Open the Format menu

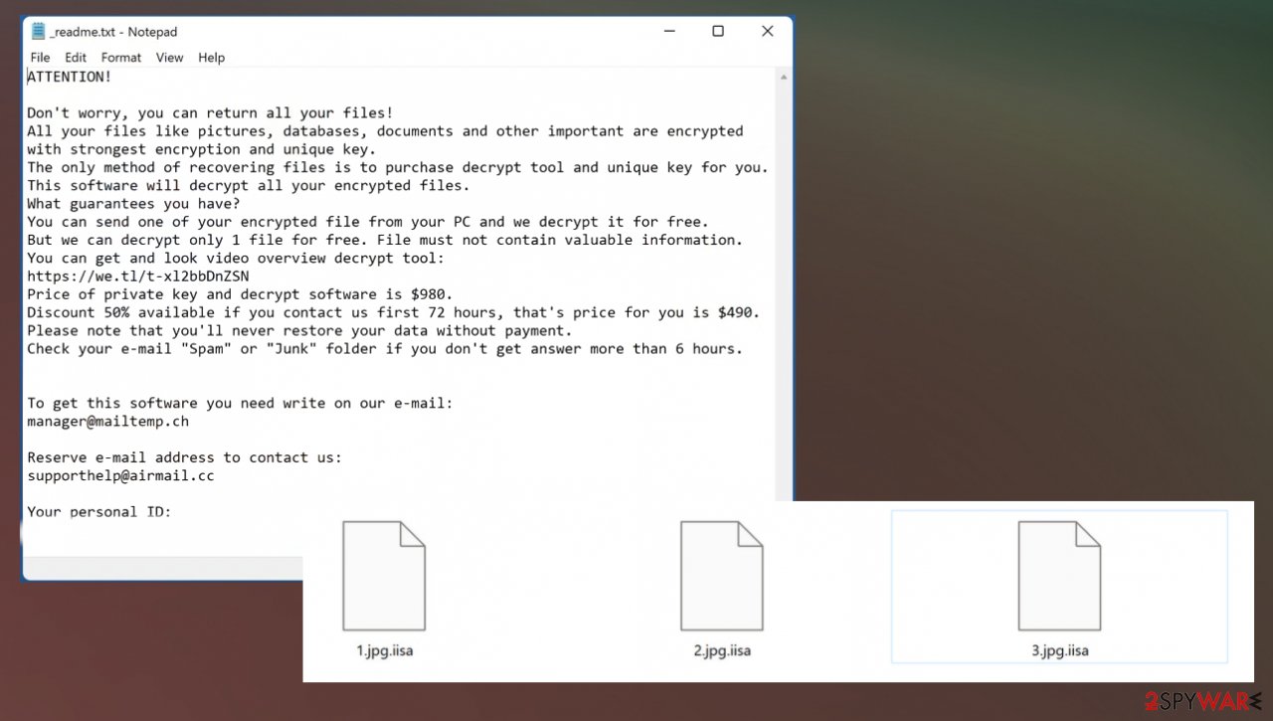click(120, 57)
